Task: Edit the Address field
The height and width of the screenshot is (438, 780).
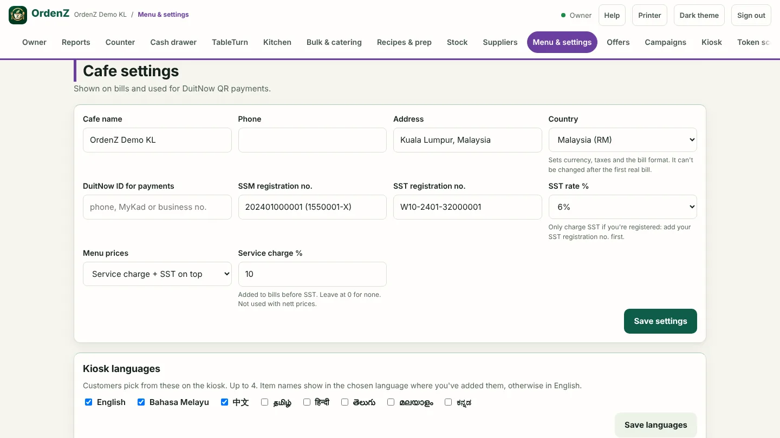Action: click(467, 140)
